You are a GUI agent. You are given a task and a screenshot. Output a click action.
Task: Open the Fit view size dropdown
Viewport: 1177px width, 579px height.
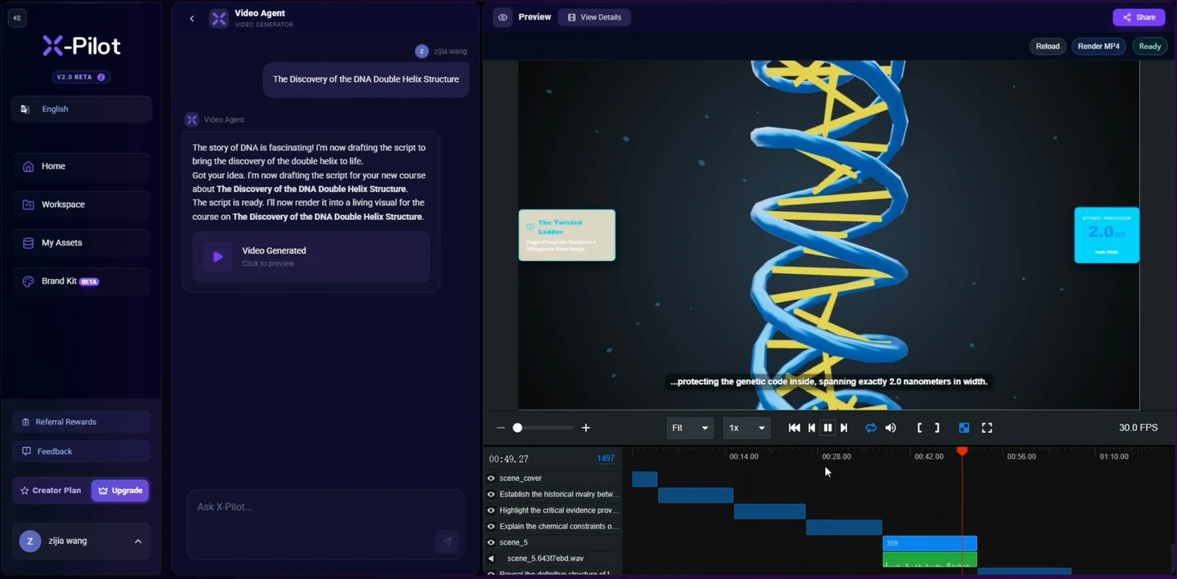click(690, 428)
